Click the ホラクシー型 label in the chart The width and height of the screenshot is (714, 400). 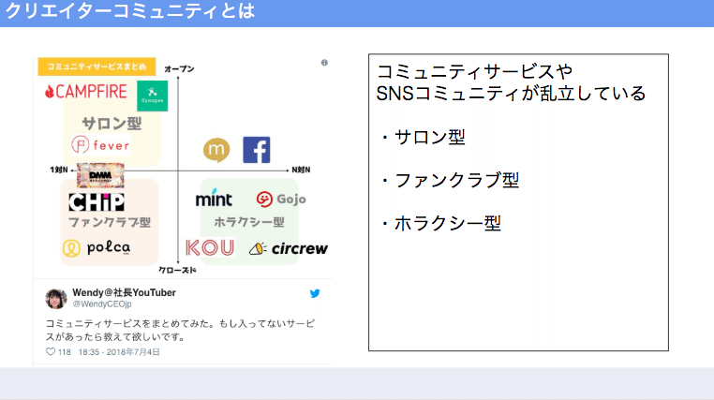tap(249, 222)
